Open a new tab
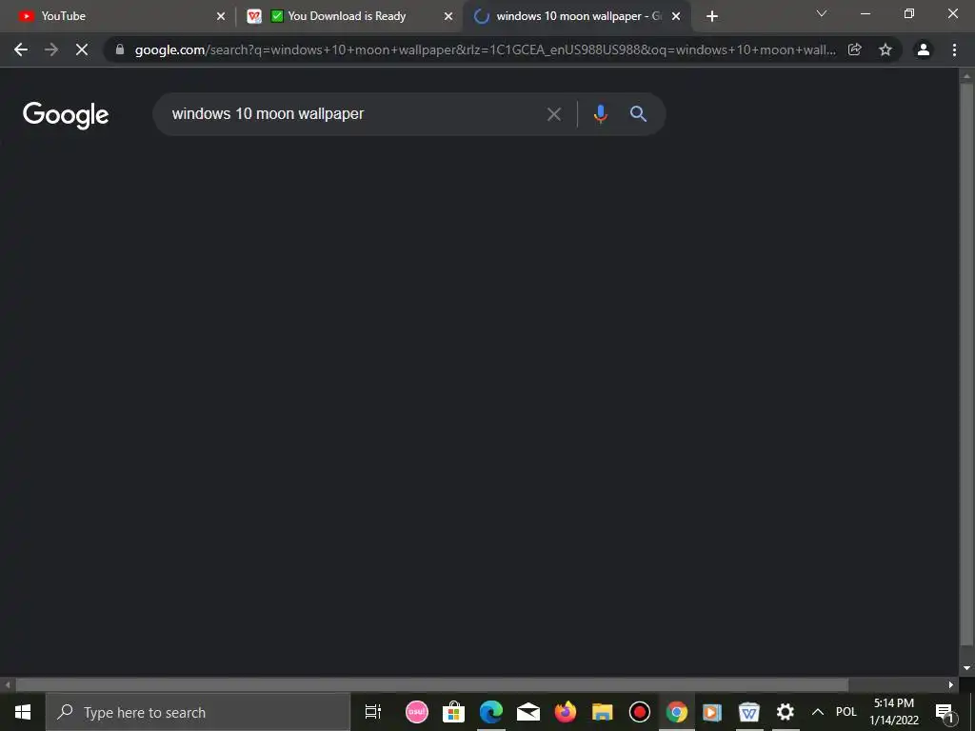This screenshot has width=975, height=731. click(x=712, y=17)
